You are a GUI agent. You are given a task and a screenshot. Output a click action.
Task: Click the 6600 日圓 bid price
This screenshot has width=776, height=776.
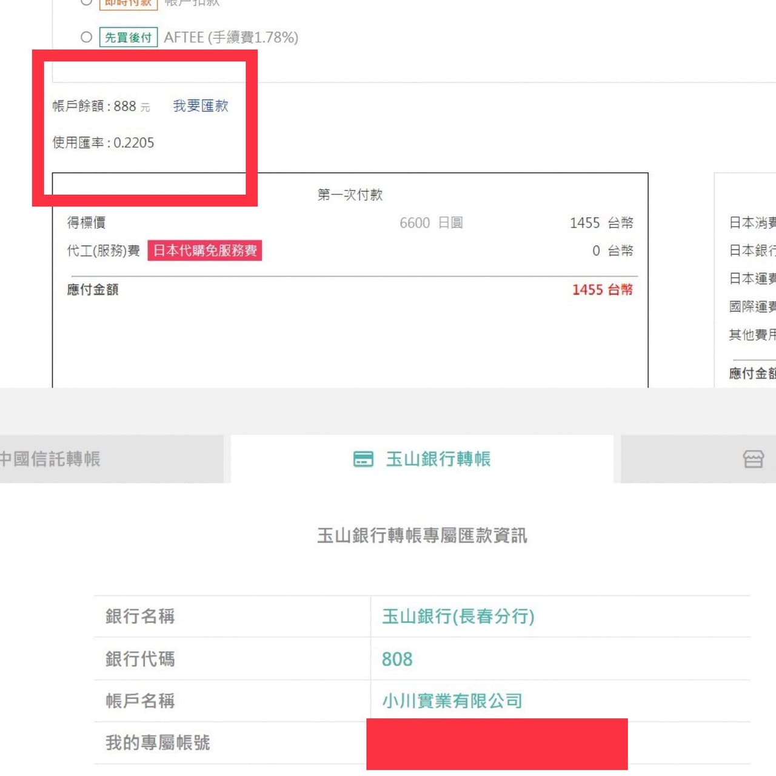pos(431,223)
